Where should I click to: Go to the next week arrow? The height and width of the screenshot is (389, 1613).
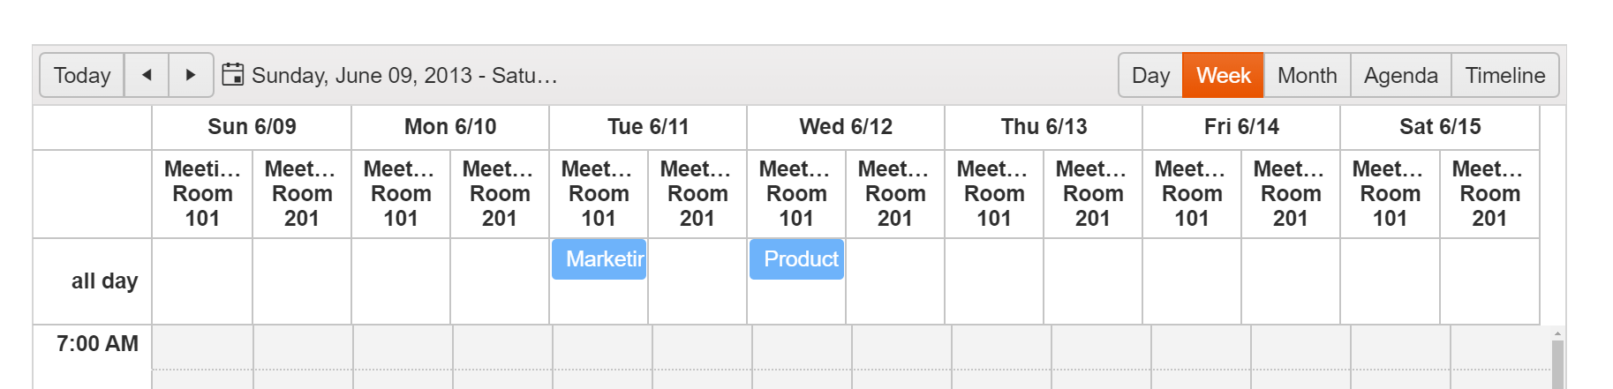pos(191,75)
